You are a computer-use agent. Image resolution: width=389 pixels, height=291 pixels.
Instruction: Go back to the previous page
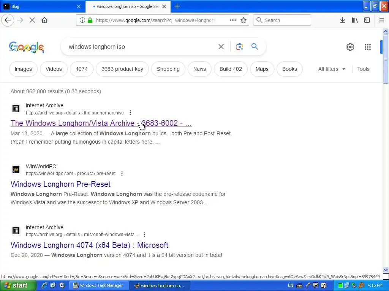8,20
